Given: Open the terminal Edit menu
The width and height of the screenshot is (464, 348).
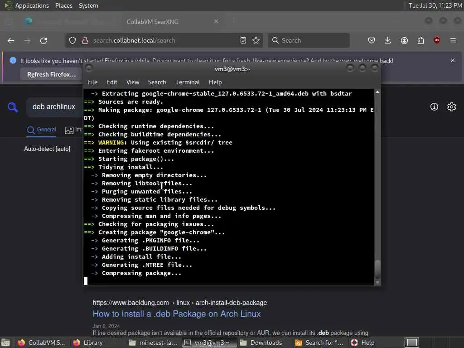Looking at the screenshot, I should click(x=111, y=82).
